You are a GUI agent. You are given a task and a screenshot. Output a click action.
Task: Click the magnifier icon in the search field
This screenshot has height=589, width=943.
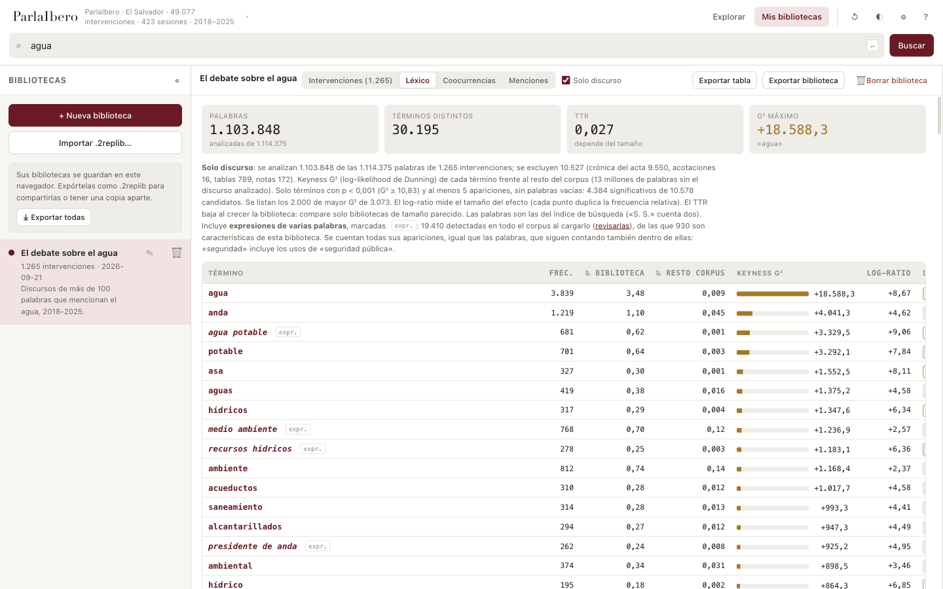tap(18, 46)
